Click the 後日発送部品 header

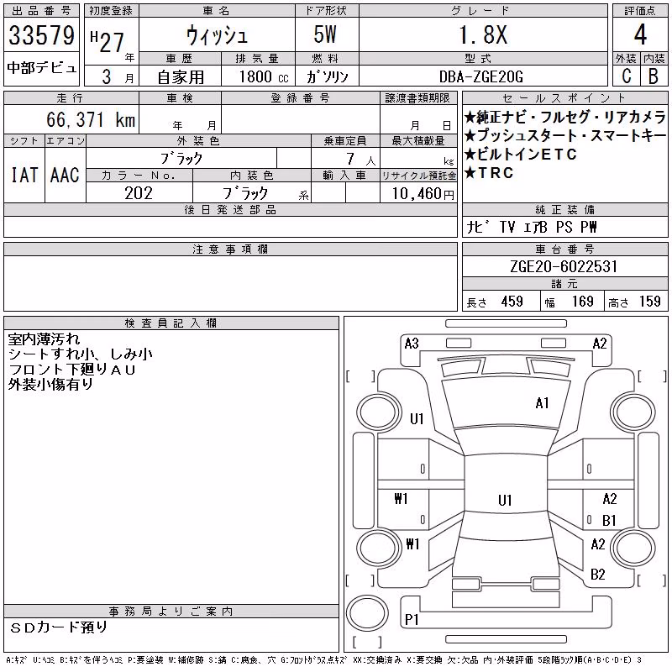coord(230,209)
